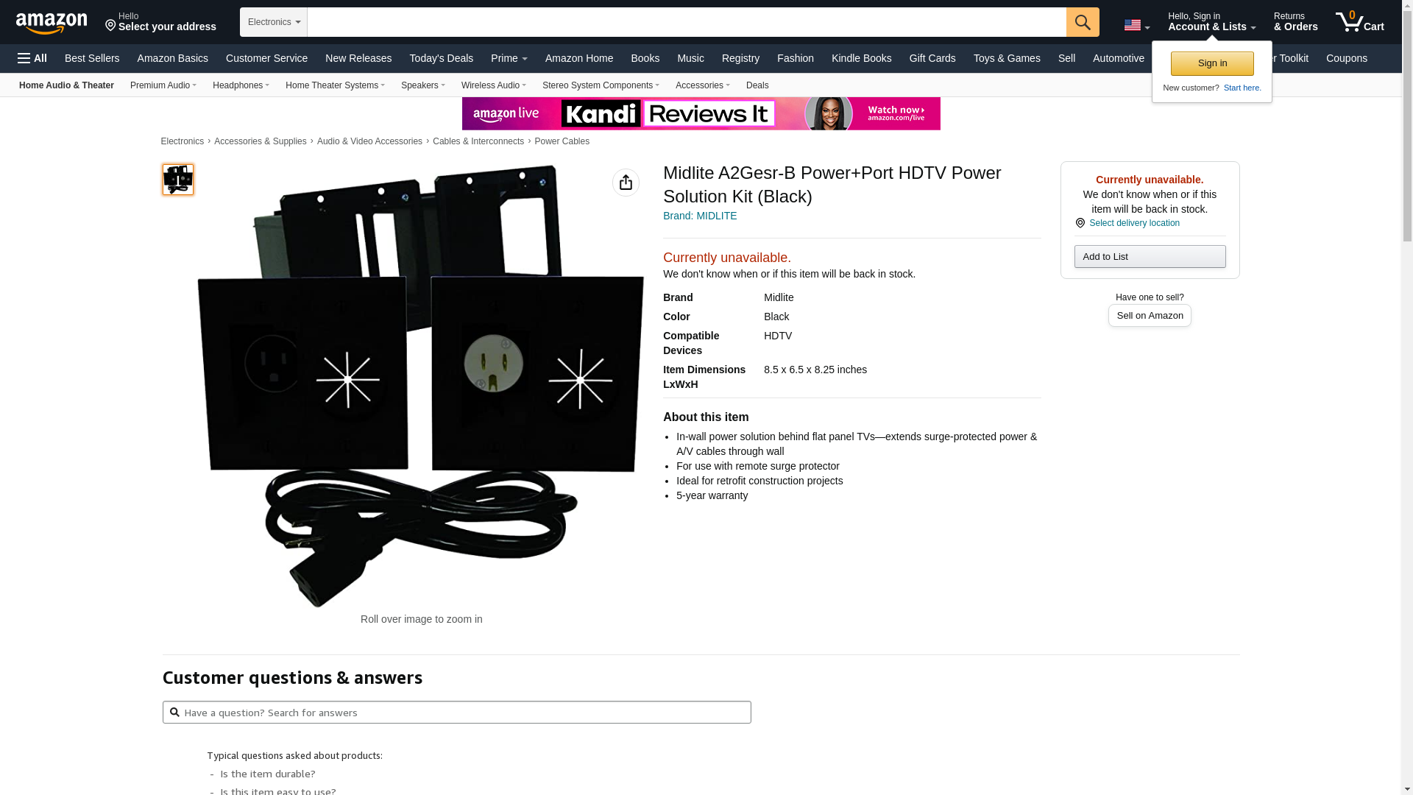Click the share icon on product image
The image size is (1413, 795).
[x=626, y=183]
